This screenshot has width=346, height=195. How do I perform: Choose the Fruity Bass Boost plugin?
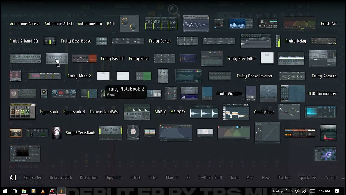coord(76,41)
